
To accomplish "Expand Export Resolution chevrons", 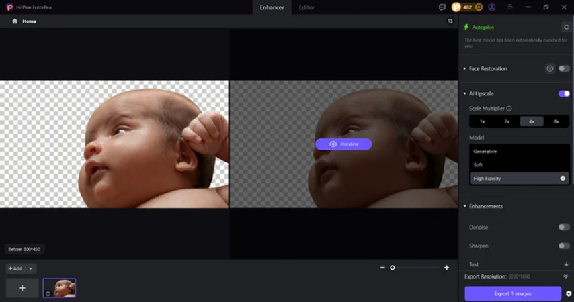I will (565, 276).
